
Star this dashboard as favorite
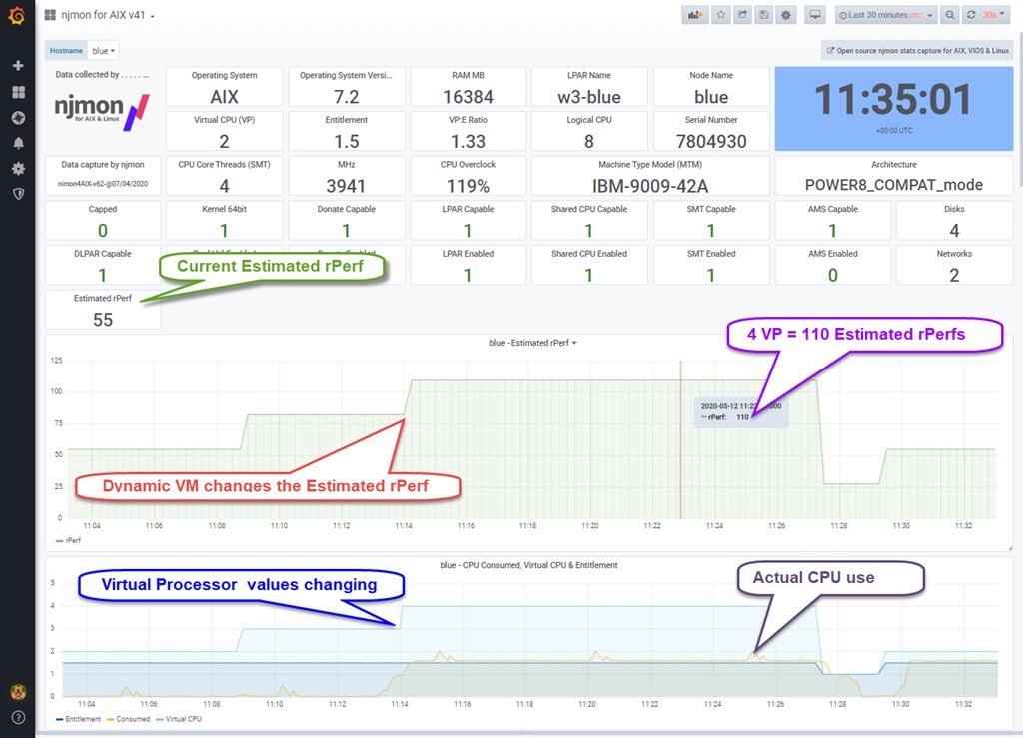(721, 15)
